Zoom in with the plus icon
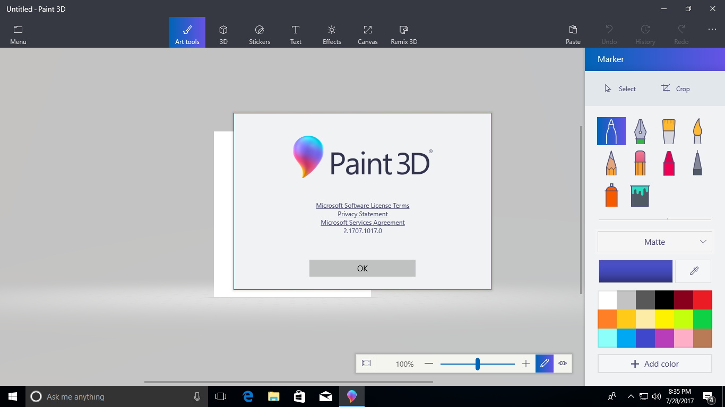 tap(526, 364)
